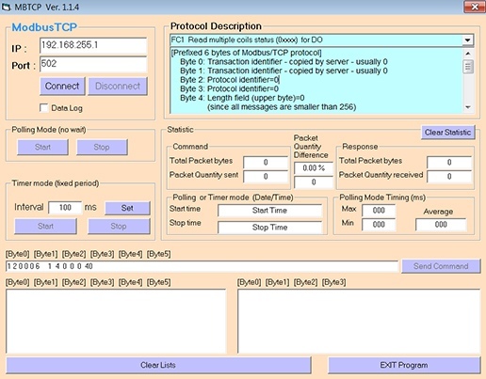Click the Disconnect button
The height and width of the screenshot is (379, 486).
(x=118, y=87)
